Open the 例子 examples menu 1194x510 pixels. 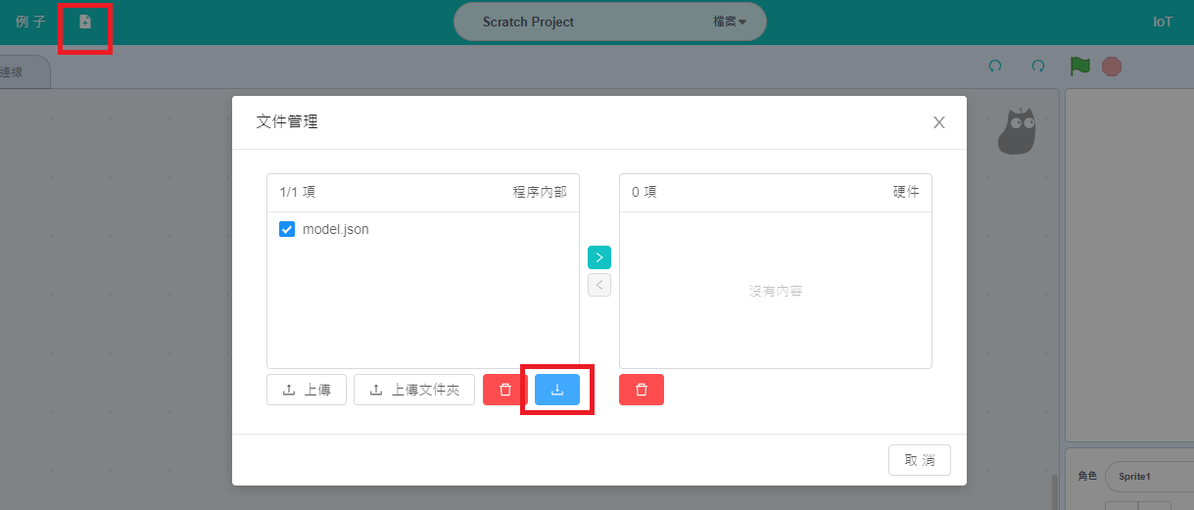30,22
